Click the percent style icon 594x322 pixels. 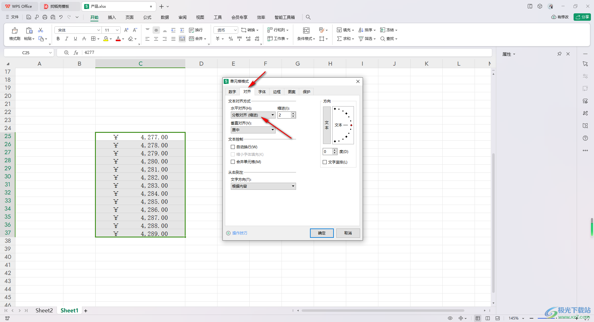pos(230,39)
